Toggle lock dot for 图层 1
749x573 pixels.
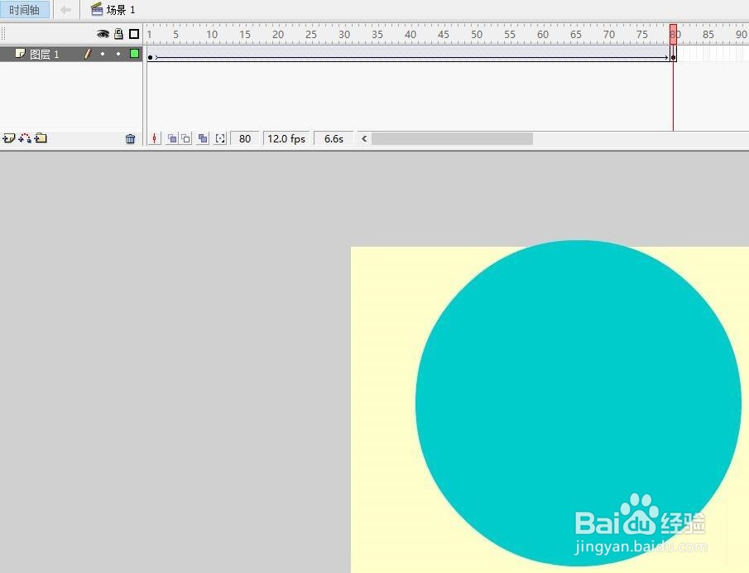(x=118, y=54)
